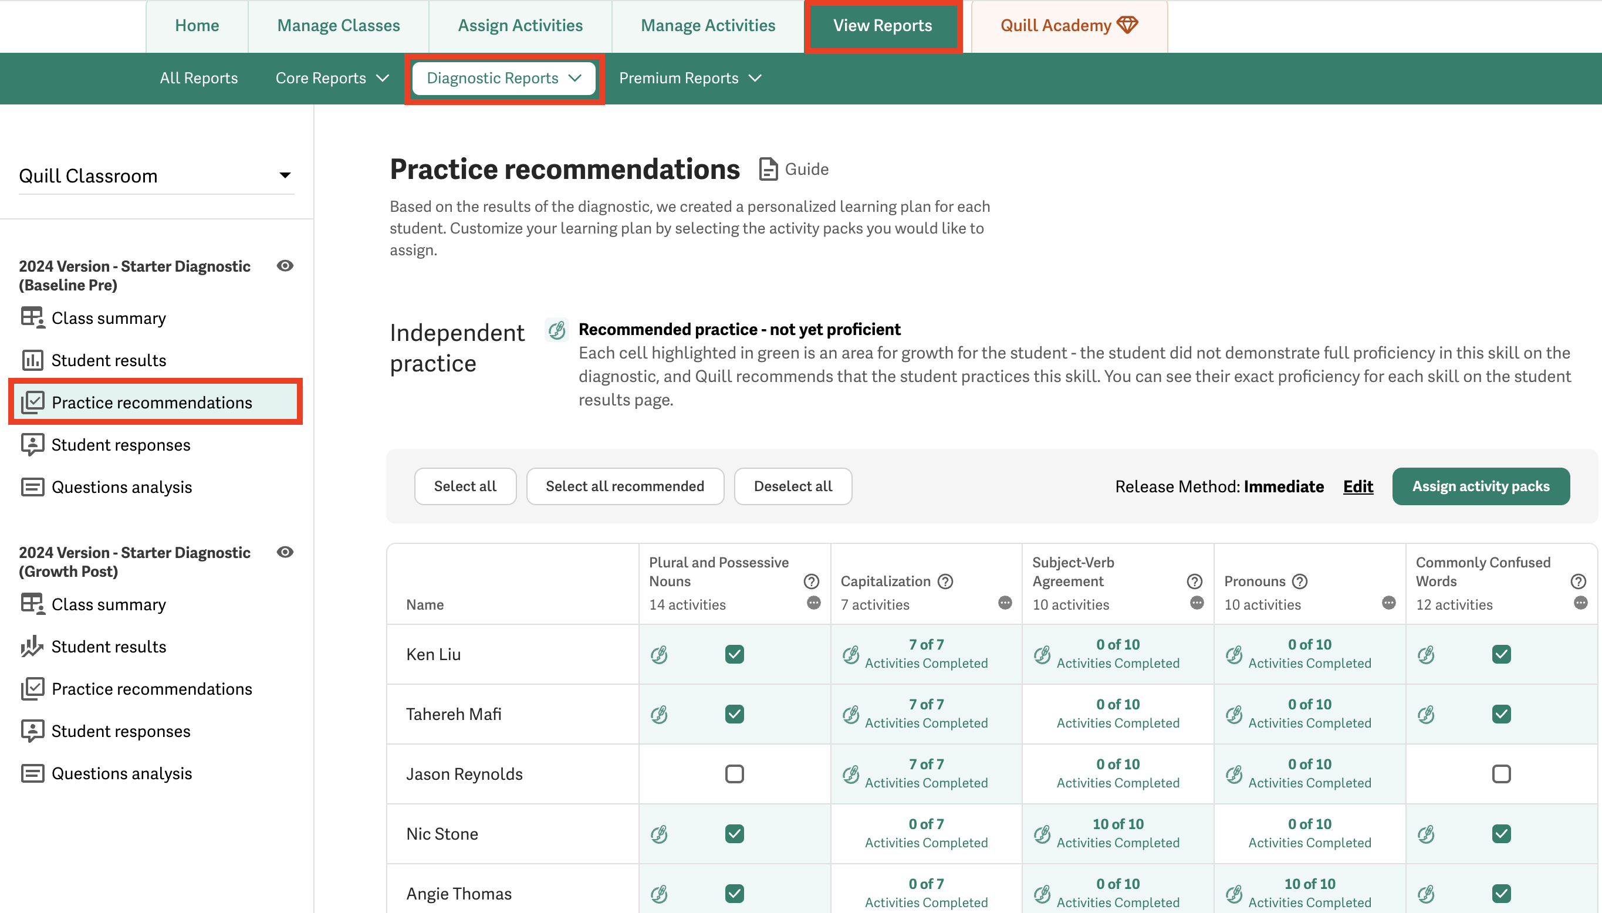Open the Quill Classroom dropdown
Image resolution: width=1602 pixels, height=913 pixels.
pyautogui.click(x=156, y=175)
